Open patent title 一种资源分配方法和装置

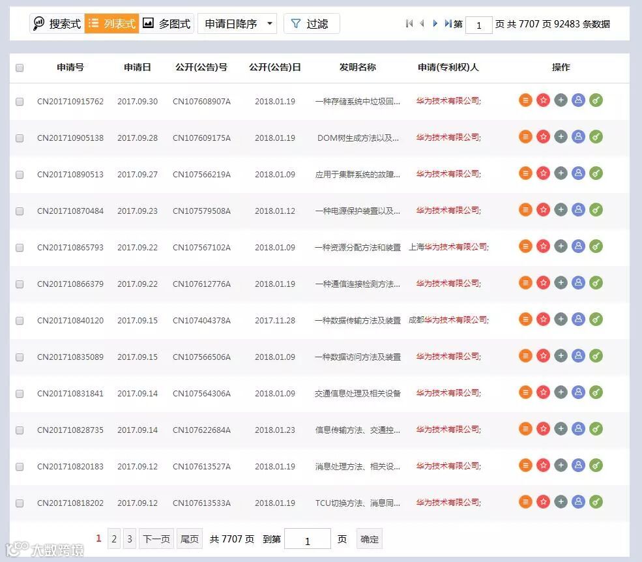coord(357,247)
